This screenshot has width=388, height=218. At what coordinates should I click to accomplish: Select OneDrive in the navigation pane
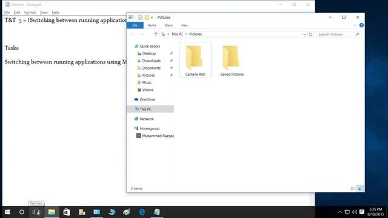pos(147,99)
